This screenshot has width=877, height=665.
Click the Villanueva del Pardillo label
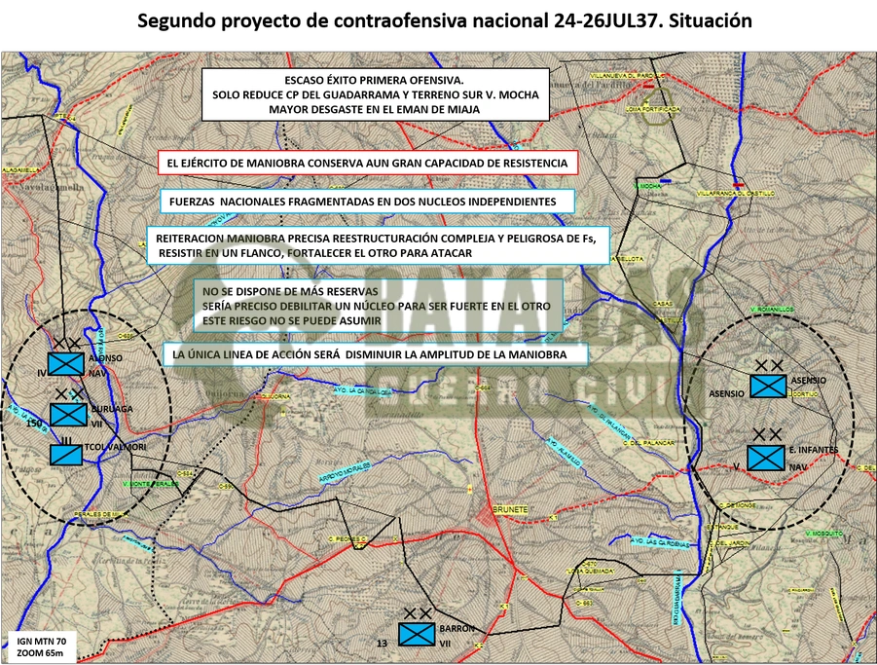tap(628, 75)
